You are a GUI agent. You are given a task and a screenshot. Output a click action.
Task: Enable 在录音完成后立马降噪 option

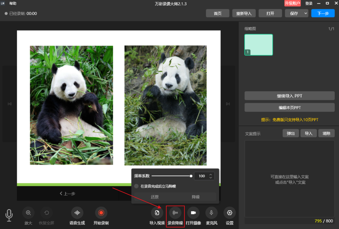(x=136, y=186)
